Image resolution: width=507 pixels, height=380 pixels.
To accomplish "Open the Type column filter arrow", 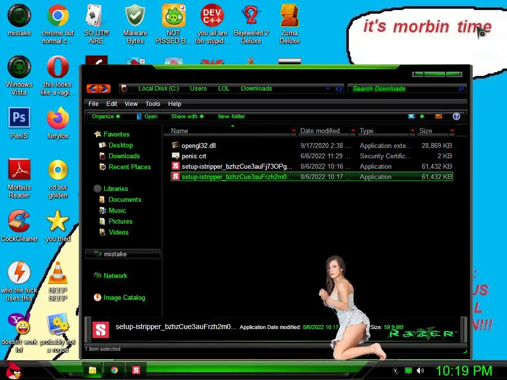I will pyautogui.click(x=412, y=131).
